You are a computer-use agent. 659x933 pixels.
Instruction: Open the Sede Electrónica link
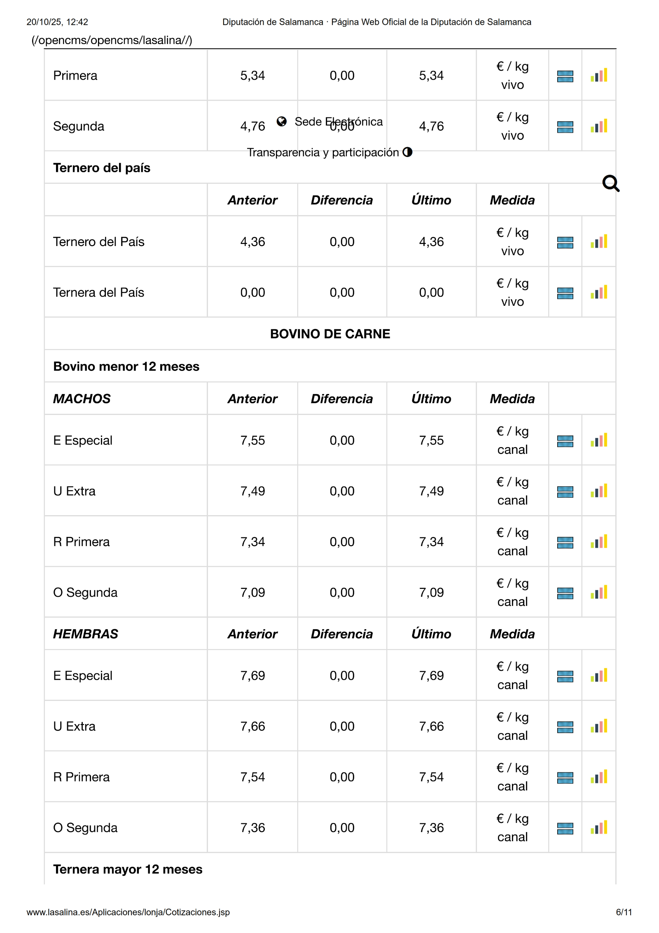[339, 122]
